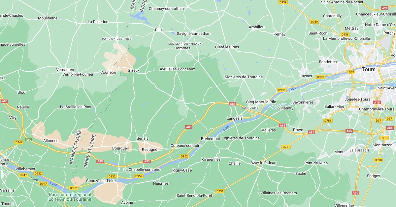Select the Langeais town label
The width and height of the screenshot is (396, 207).
(x=235, y=118)
